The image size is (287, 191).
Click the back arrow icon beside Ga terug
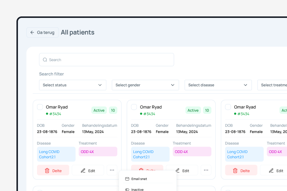32,32
